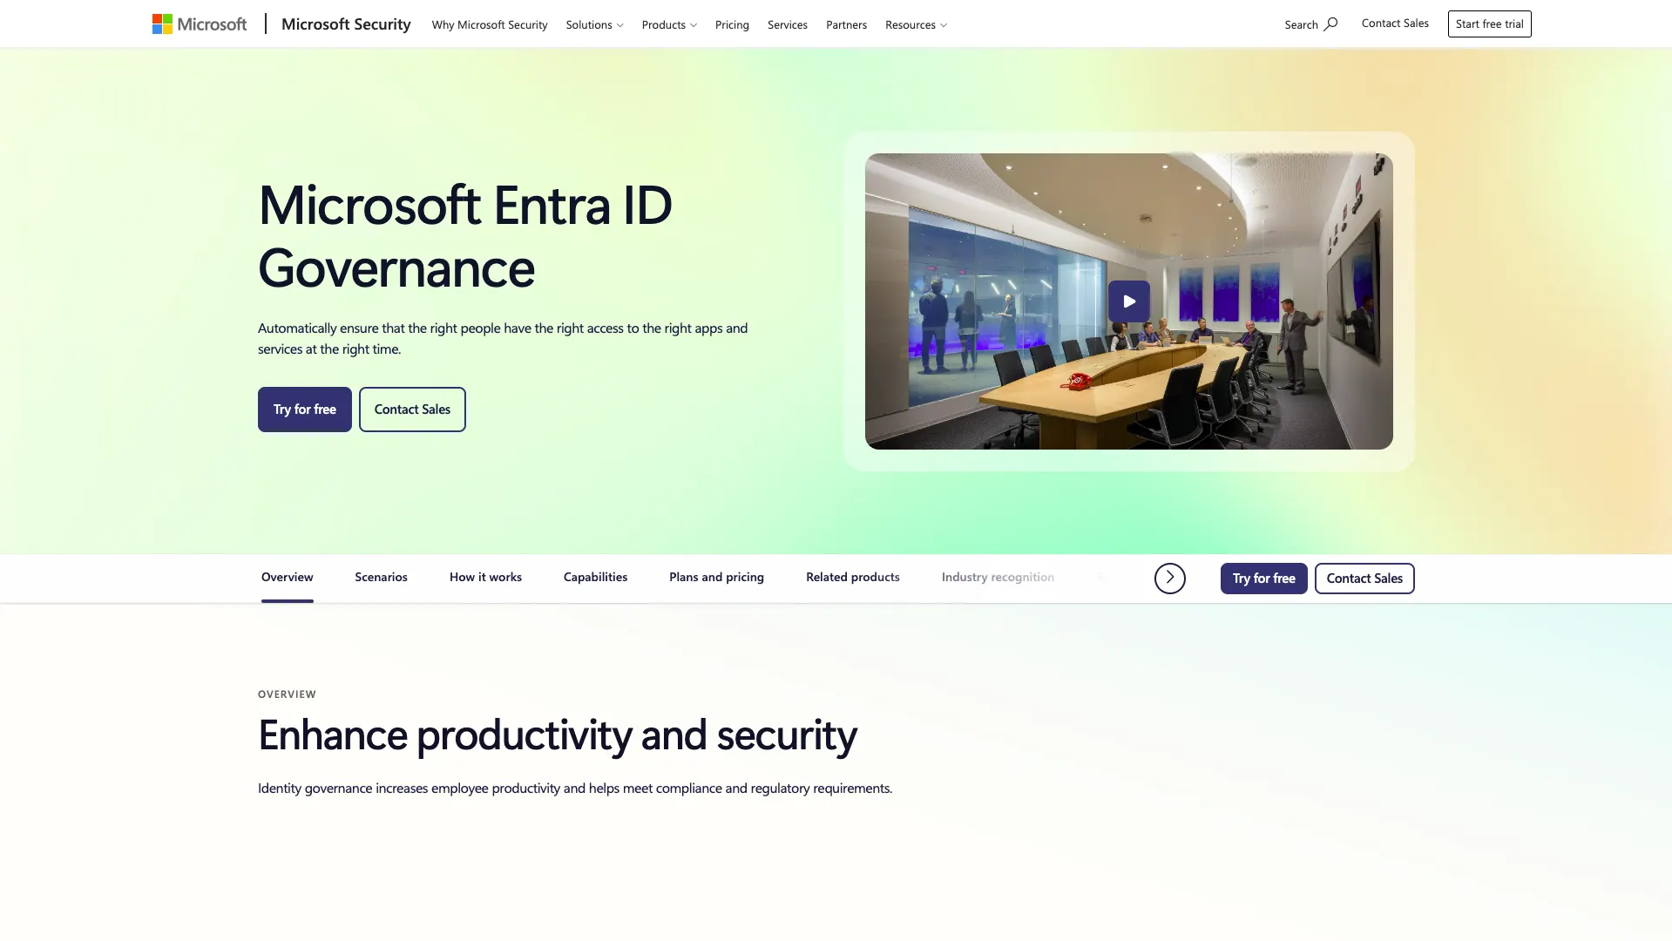Click Contact Sales in sticky bar
The image size is (1672, 941).
click(x=1364, y=579)
